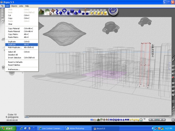
Task: Click the Windows start button
Action: 8,128
